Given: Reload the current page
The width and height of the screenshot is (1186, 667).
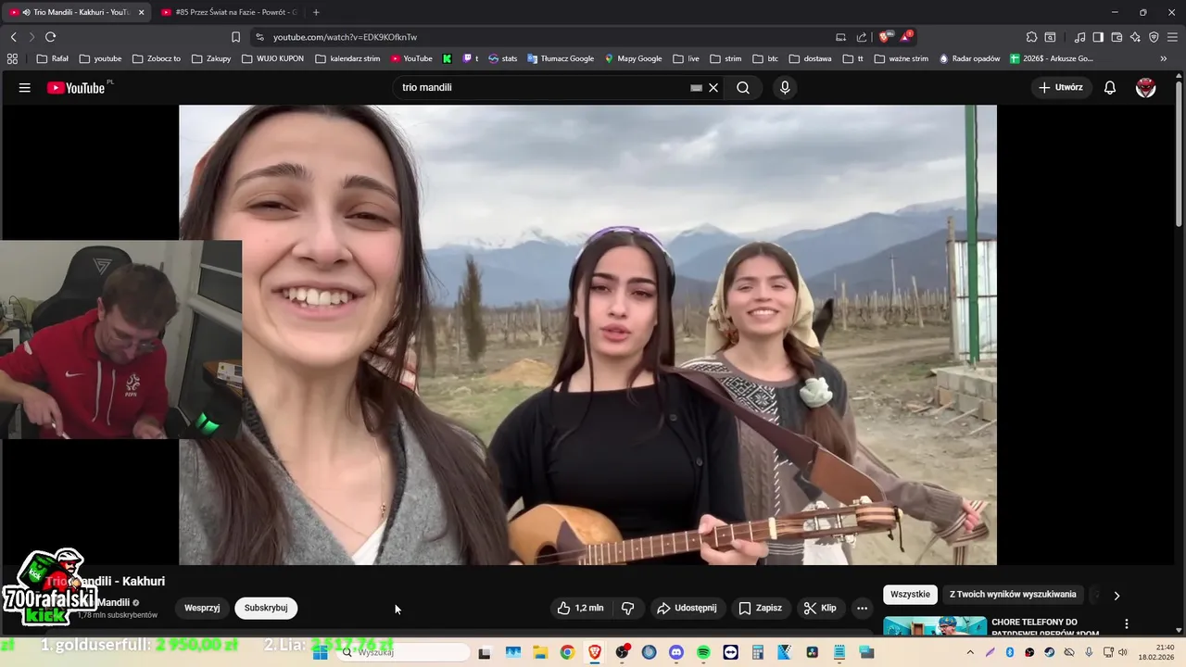Looking at the screenshot, I should (50, 37).
